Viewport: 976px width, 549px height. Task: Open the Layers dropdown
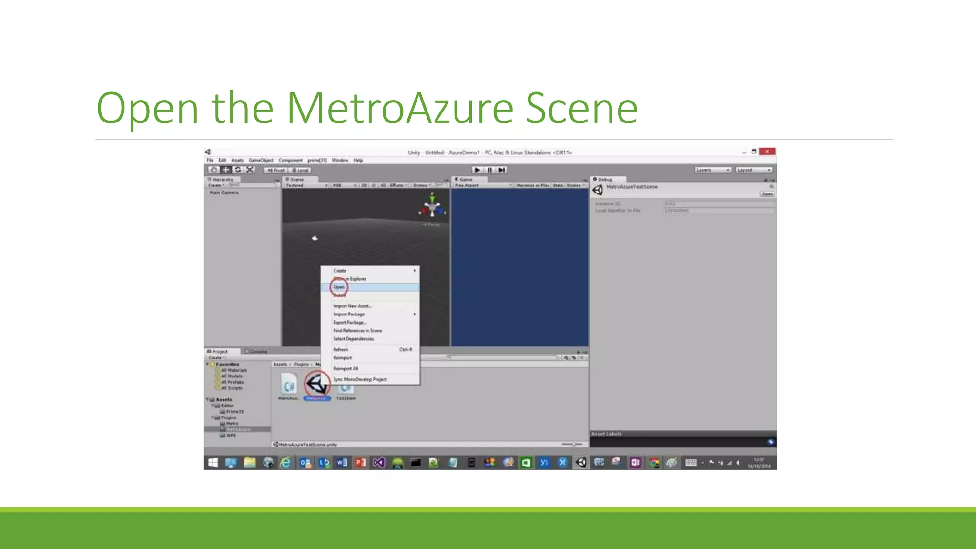pyautogui.click(x=712, y=170)
